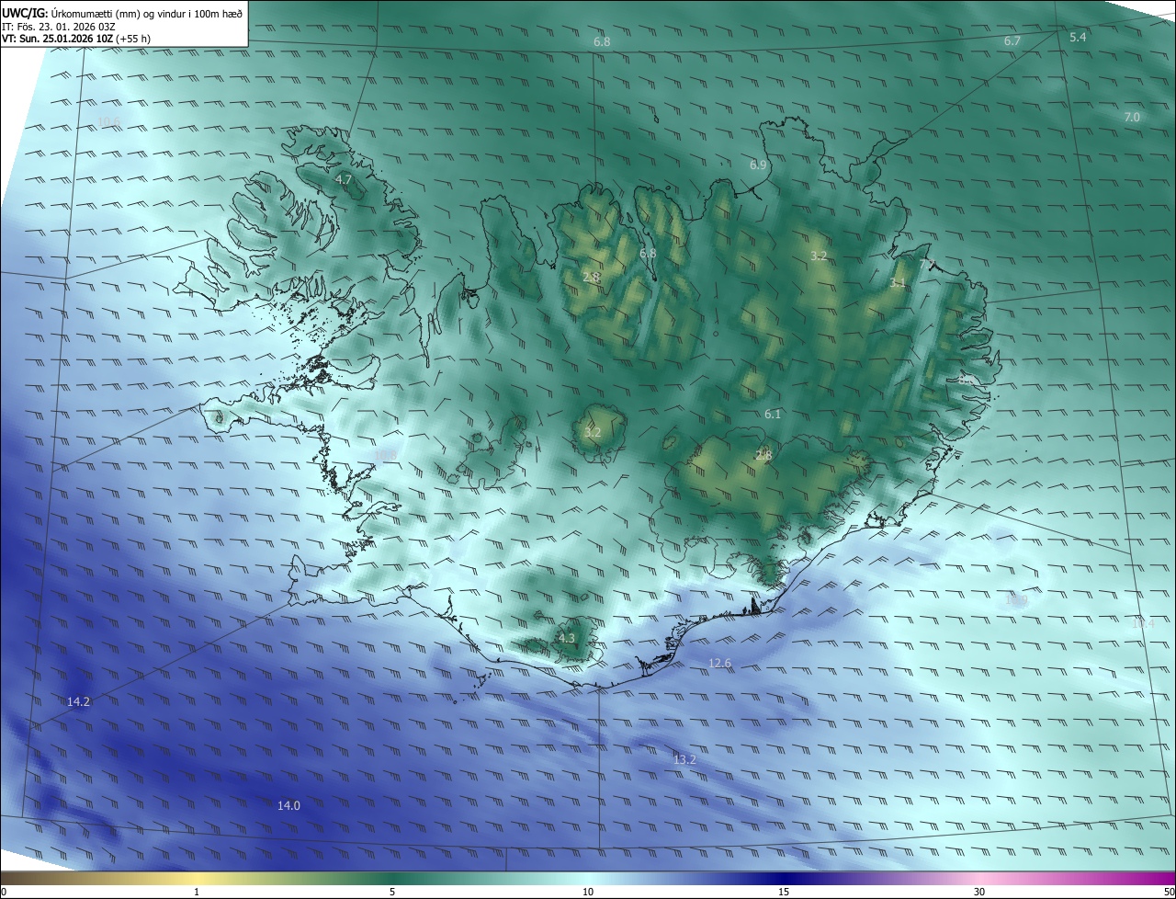This screenshot has width=1176, height=899.
Task: Click the 6.9 value label
Action: 758,165
